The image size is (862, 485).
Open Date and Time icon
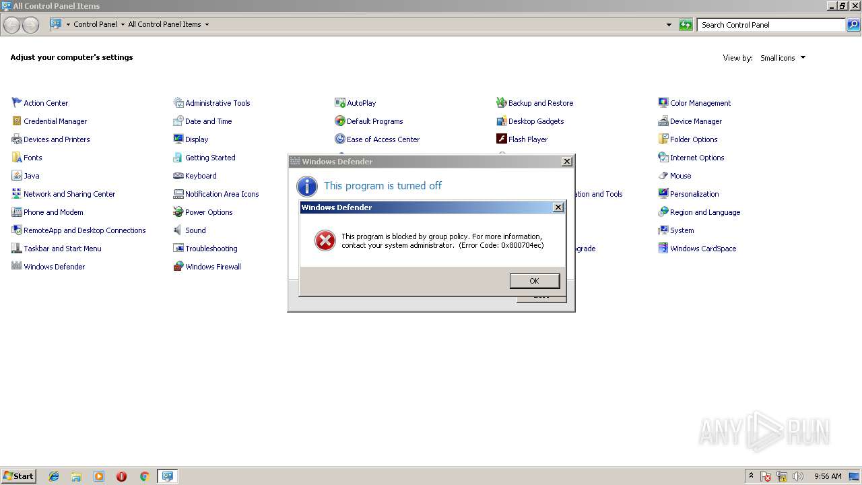click(178, 121)
